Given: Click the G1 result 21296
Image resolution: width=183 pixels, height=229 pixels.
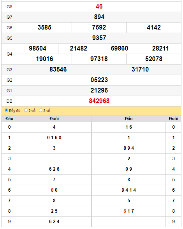Looking at the screenshot, I should coord(99,91).
